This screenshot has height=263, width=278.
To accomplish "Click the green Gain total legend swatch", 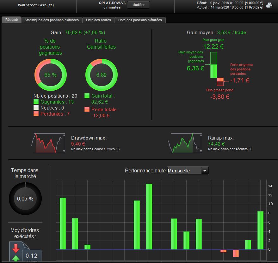I will click(x=87, y=96).
